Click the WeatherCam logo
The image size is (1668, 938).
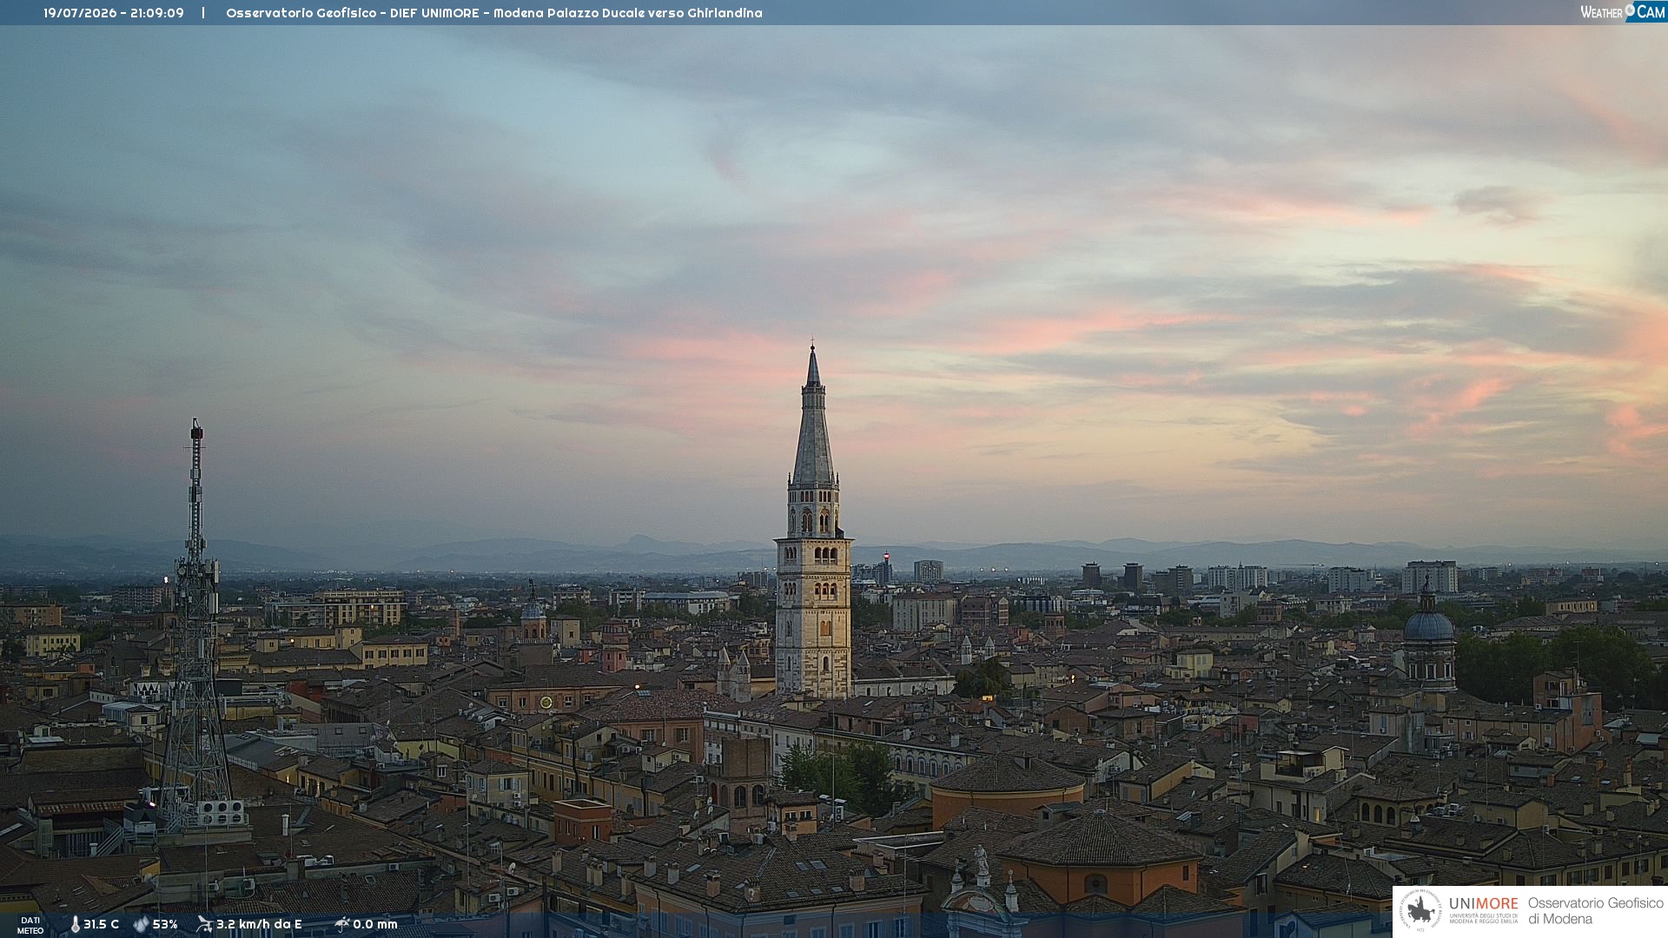point(1623,12)
